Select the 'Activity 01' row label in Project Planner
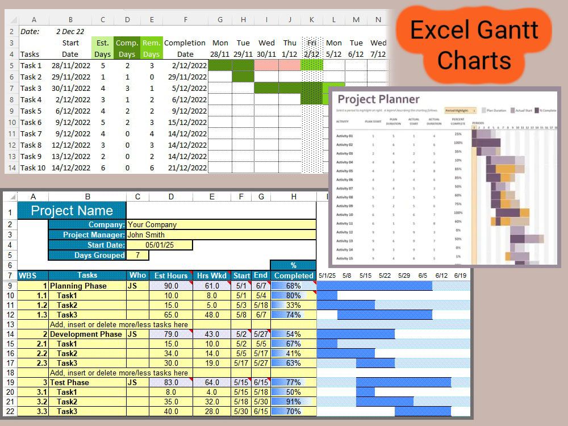The image size is (568, 426). click(345, 136)
